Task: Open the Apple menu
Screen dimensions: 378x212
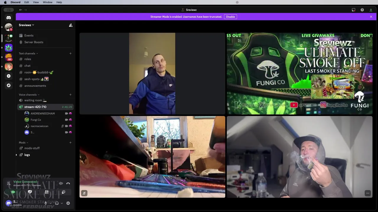Action: pyautogui.click(x=5, y=2)
